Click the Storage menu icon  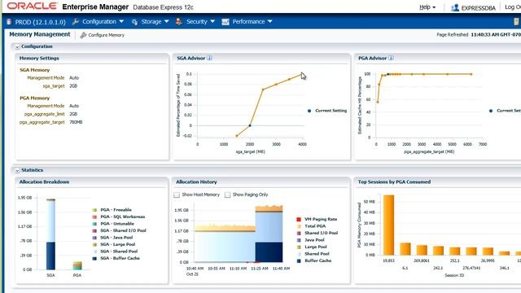(x=134, y=22)
